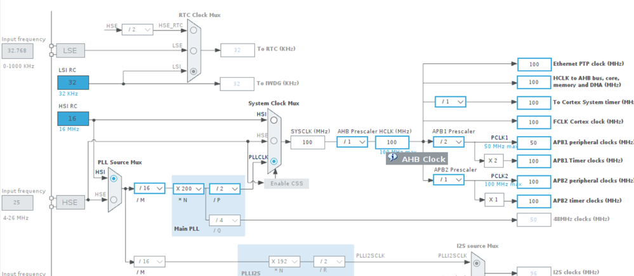Click the Enable CSS button
634x276 pixels.
click(286, 184)
